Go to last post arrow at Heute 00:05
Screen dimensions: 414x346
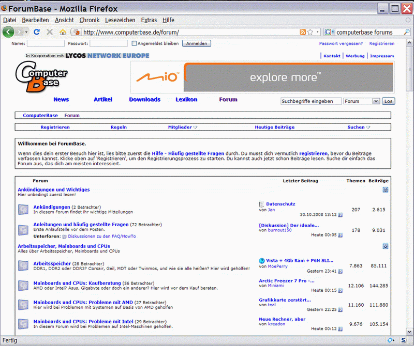(341, 235)
